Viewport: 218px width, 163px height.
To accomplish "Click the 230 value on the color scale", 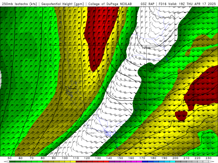I will pyautogui.click(x=208, y=158).
